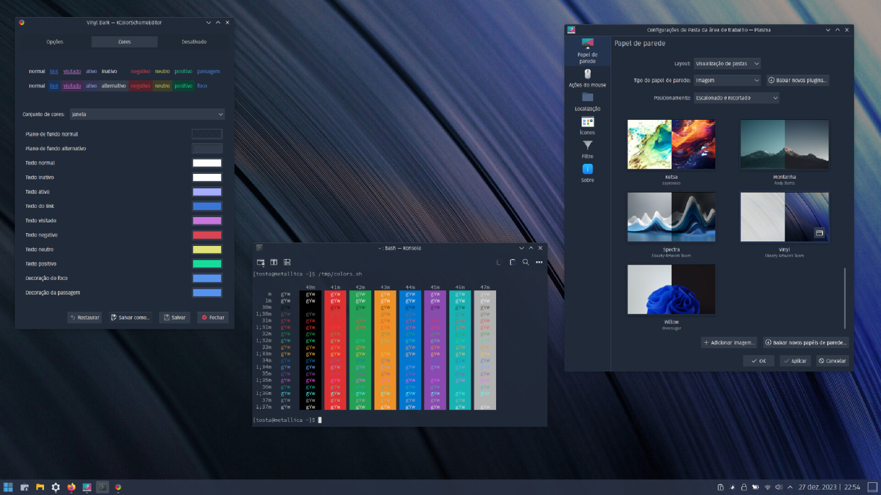
Task: Select the Localização section in the sidebar
Action: coord(587,103)
